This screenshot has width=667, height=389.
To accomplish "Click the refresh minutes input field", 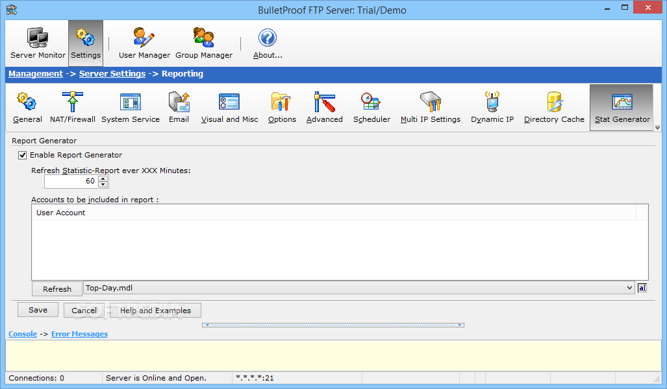I will [x=71, y=182].
